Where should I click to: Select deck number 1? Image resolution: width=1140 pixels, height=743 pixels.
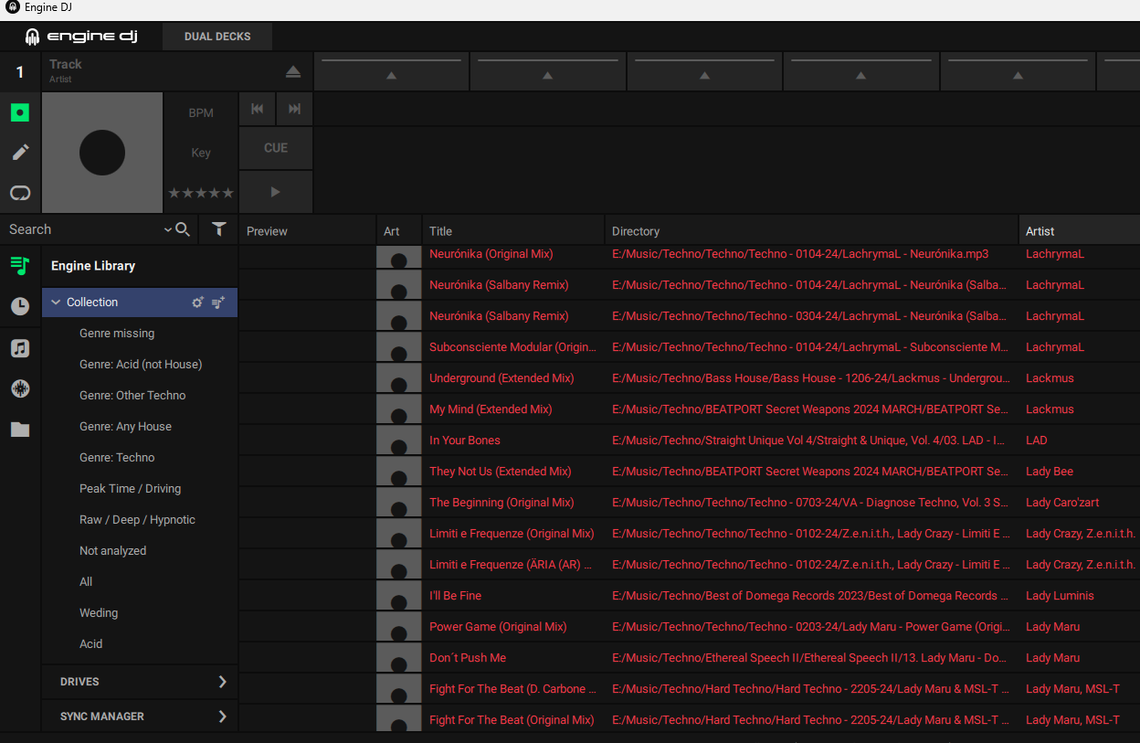tap(20, 72)
